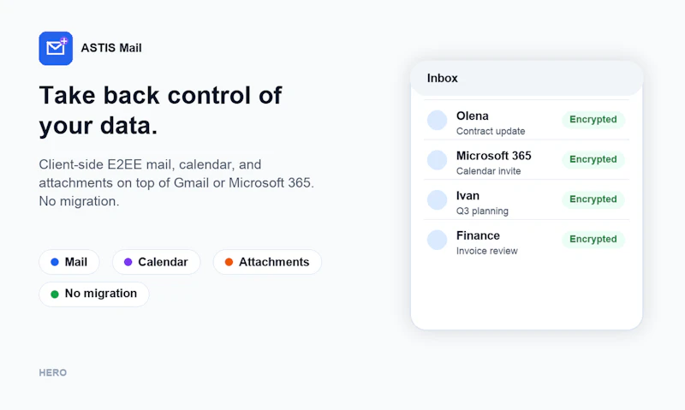Screen dimensions: 685x410
Task: Click the green dot in No migration
Action: click(55, 294)
